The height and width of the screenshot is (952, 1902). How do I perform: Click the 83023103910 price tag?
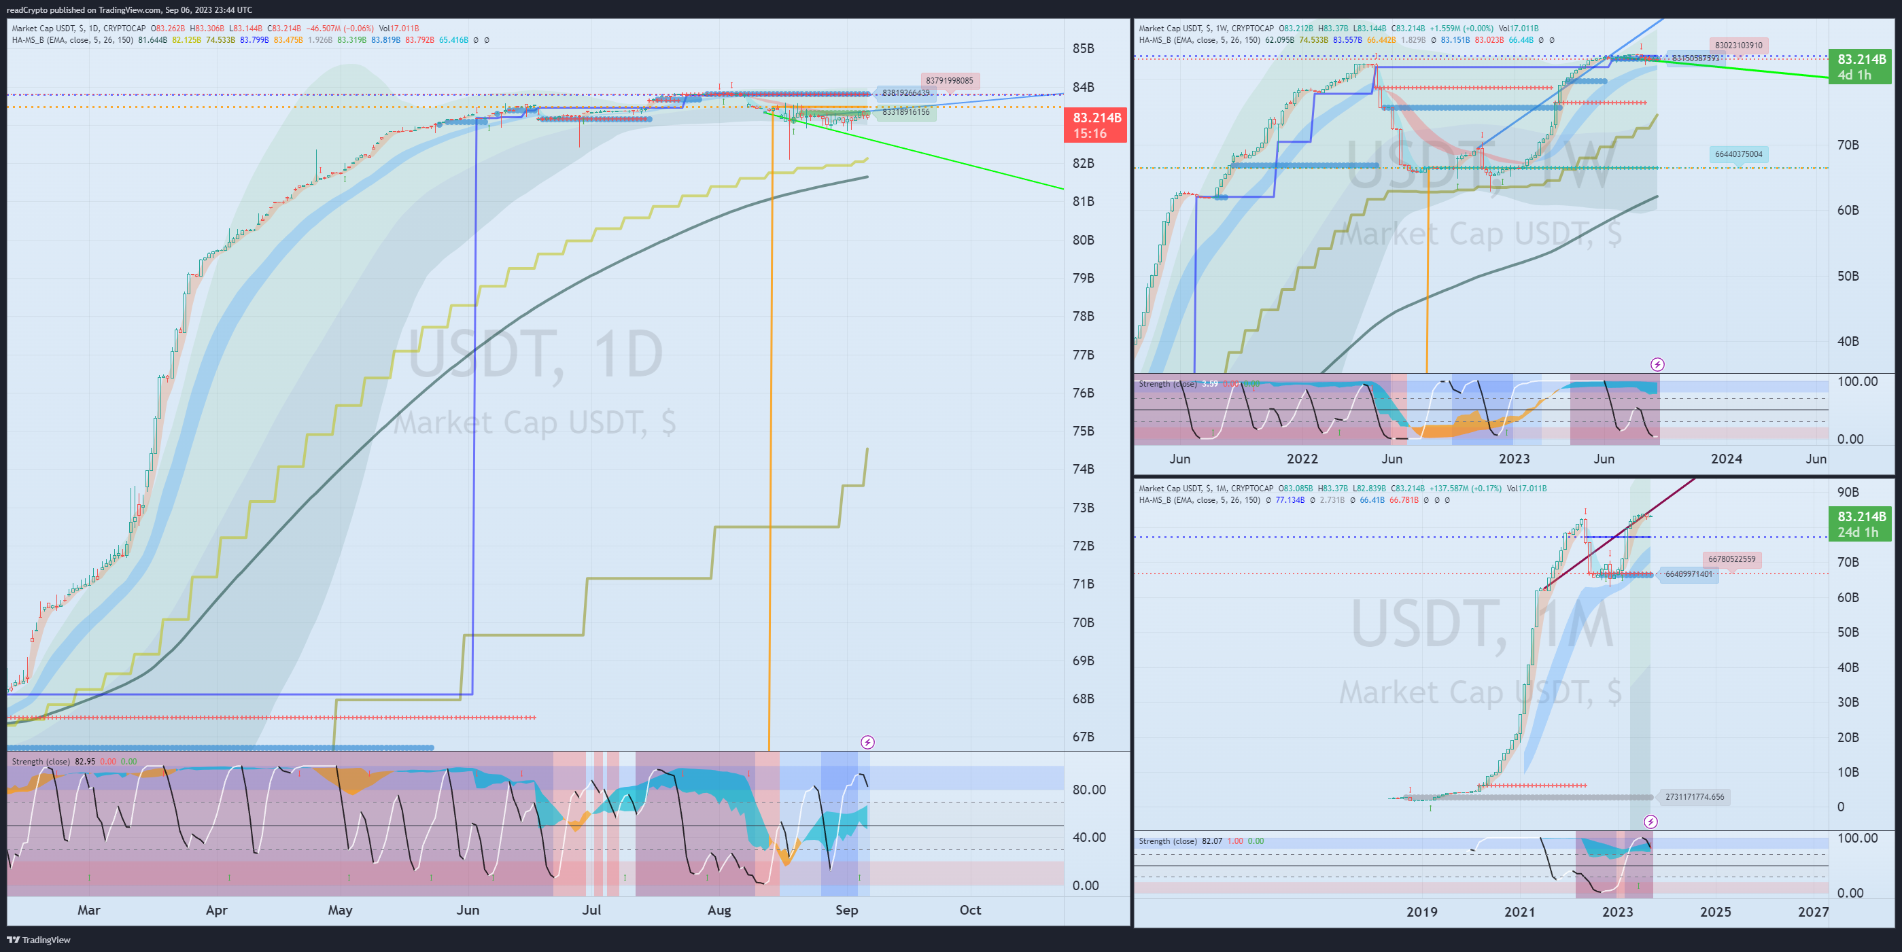click(x=1738, y=45)
